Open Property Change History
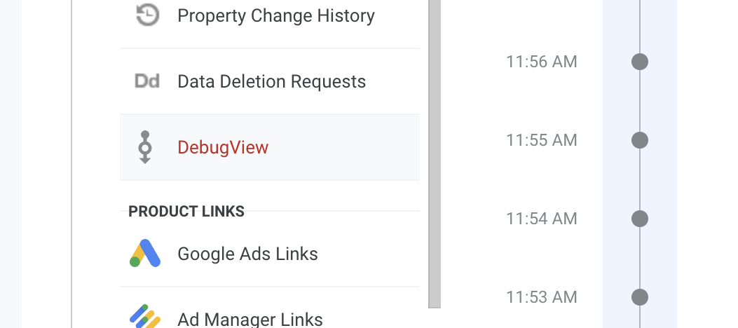This screenshot has height=328, width=738. (x=270, y=16)
